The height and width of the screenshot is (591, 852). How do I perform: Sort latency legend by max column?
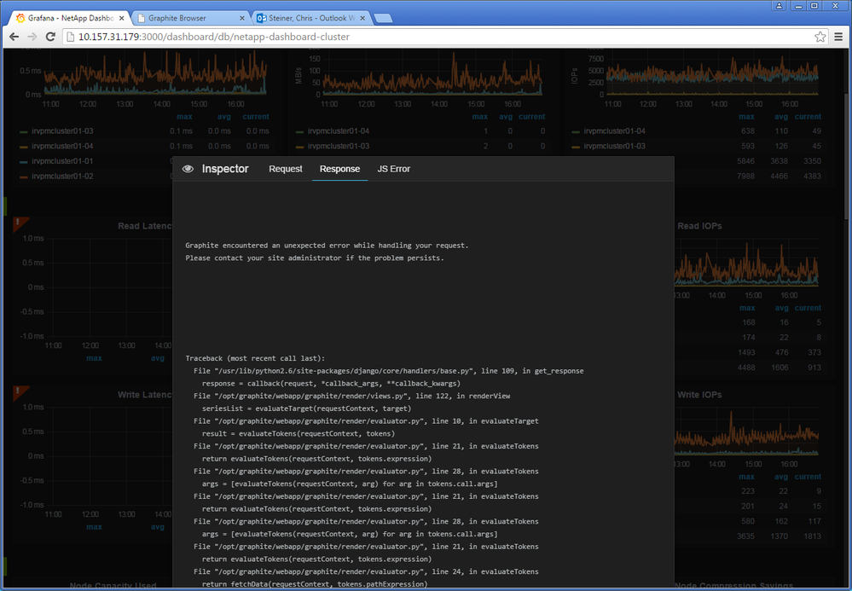coord(184,117)
